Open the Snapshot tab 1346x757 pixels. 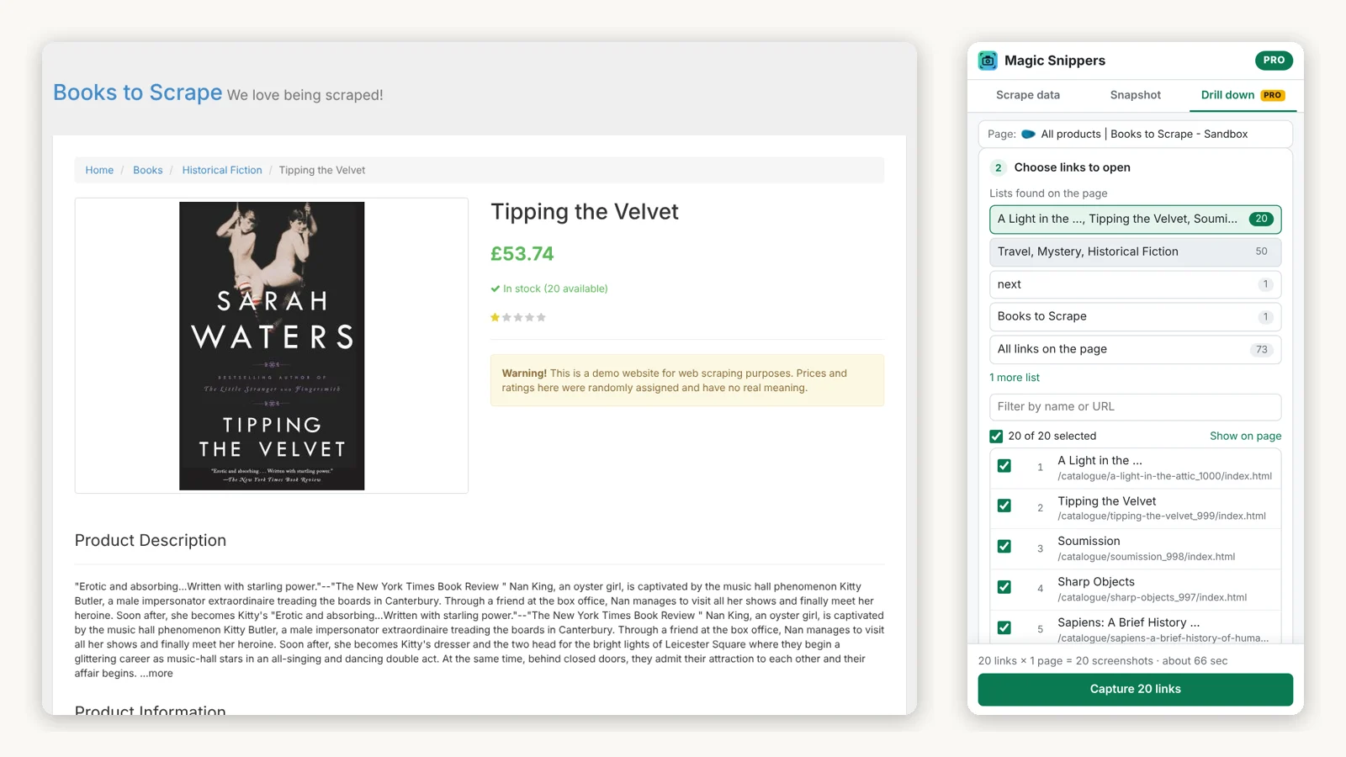click(1136, 95)
